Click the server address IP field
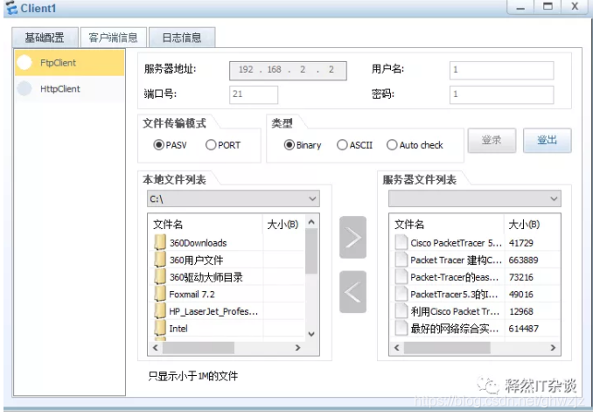593x417 pixels. pyautogui.click(x=288, y=70)
